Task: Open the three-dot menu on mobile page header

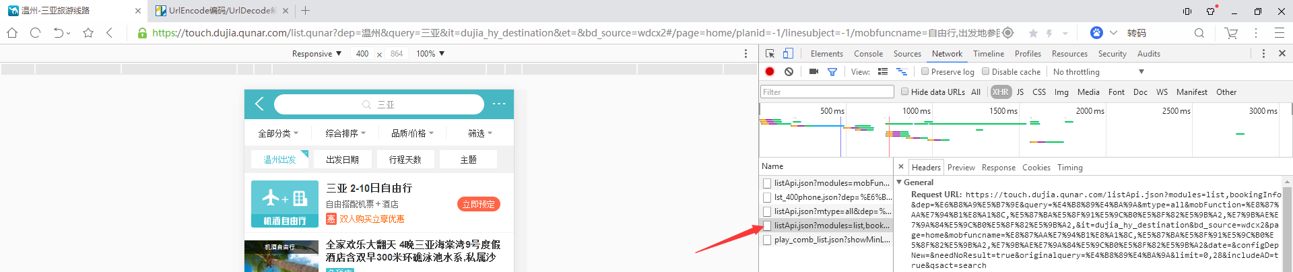Action: pos(499,104)
